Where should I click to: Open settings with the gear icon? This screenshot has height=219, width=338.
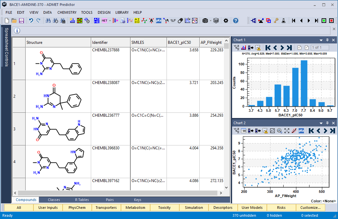pyautogui.click(x=226, y=21)
